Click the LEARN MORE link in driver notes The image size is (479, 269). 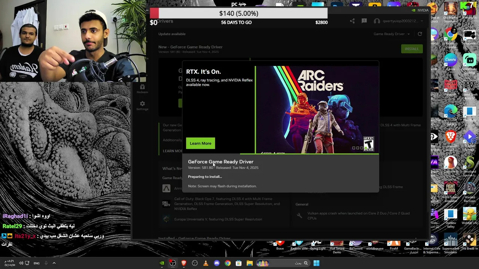[173, 151]
